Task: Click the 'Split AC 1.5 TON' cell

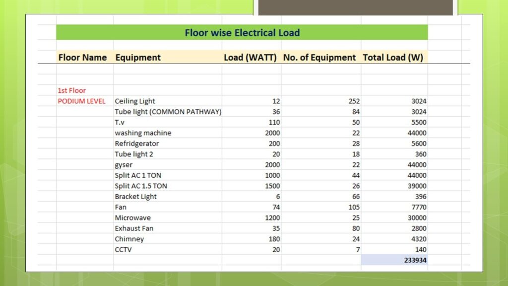Action: click(x=142, y=186)
